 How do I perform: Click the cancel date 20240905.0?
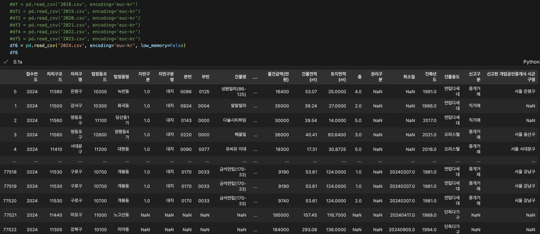[402, 230]
